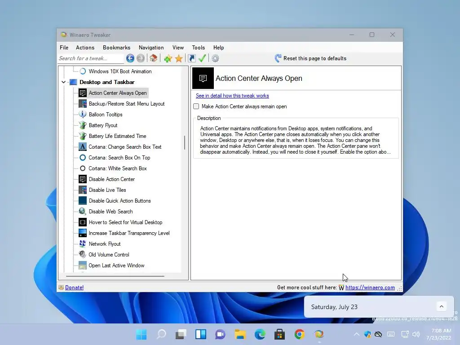Select Cortana: Change Search Box Text
This screenshot has width=460, height=345.
[x=125, y=147]
